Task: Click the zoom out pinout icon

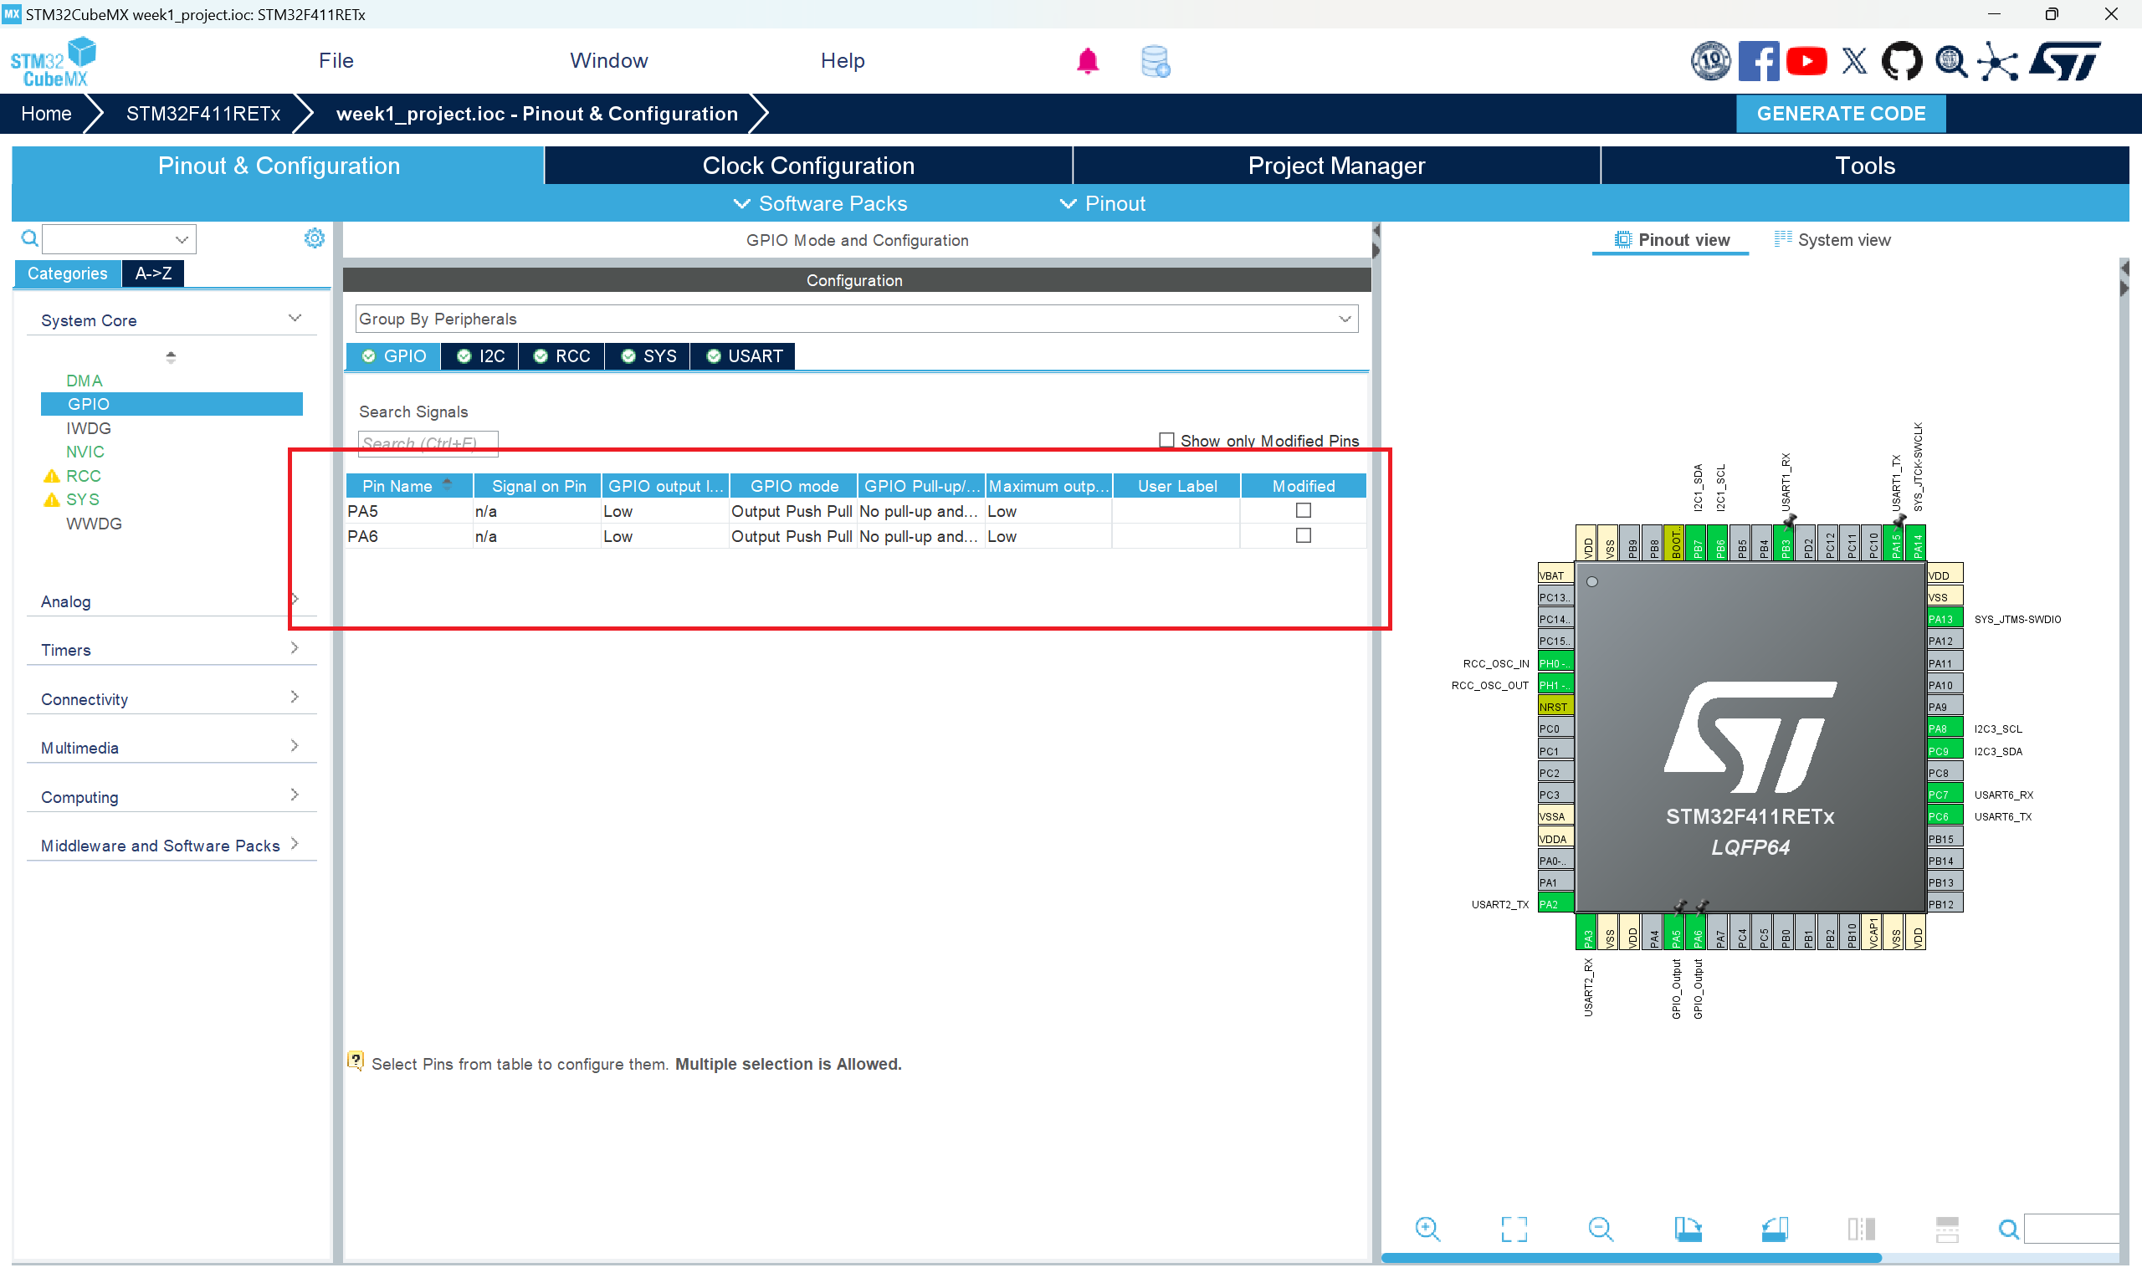Action: point(1601,1229)
